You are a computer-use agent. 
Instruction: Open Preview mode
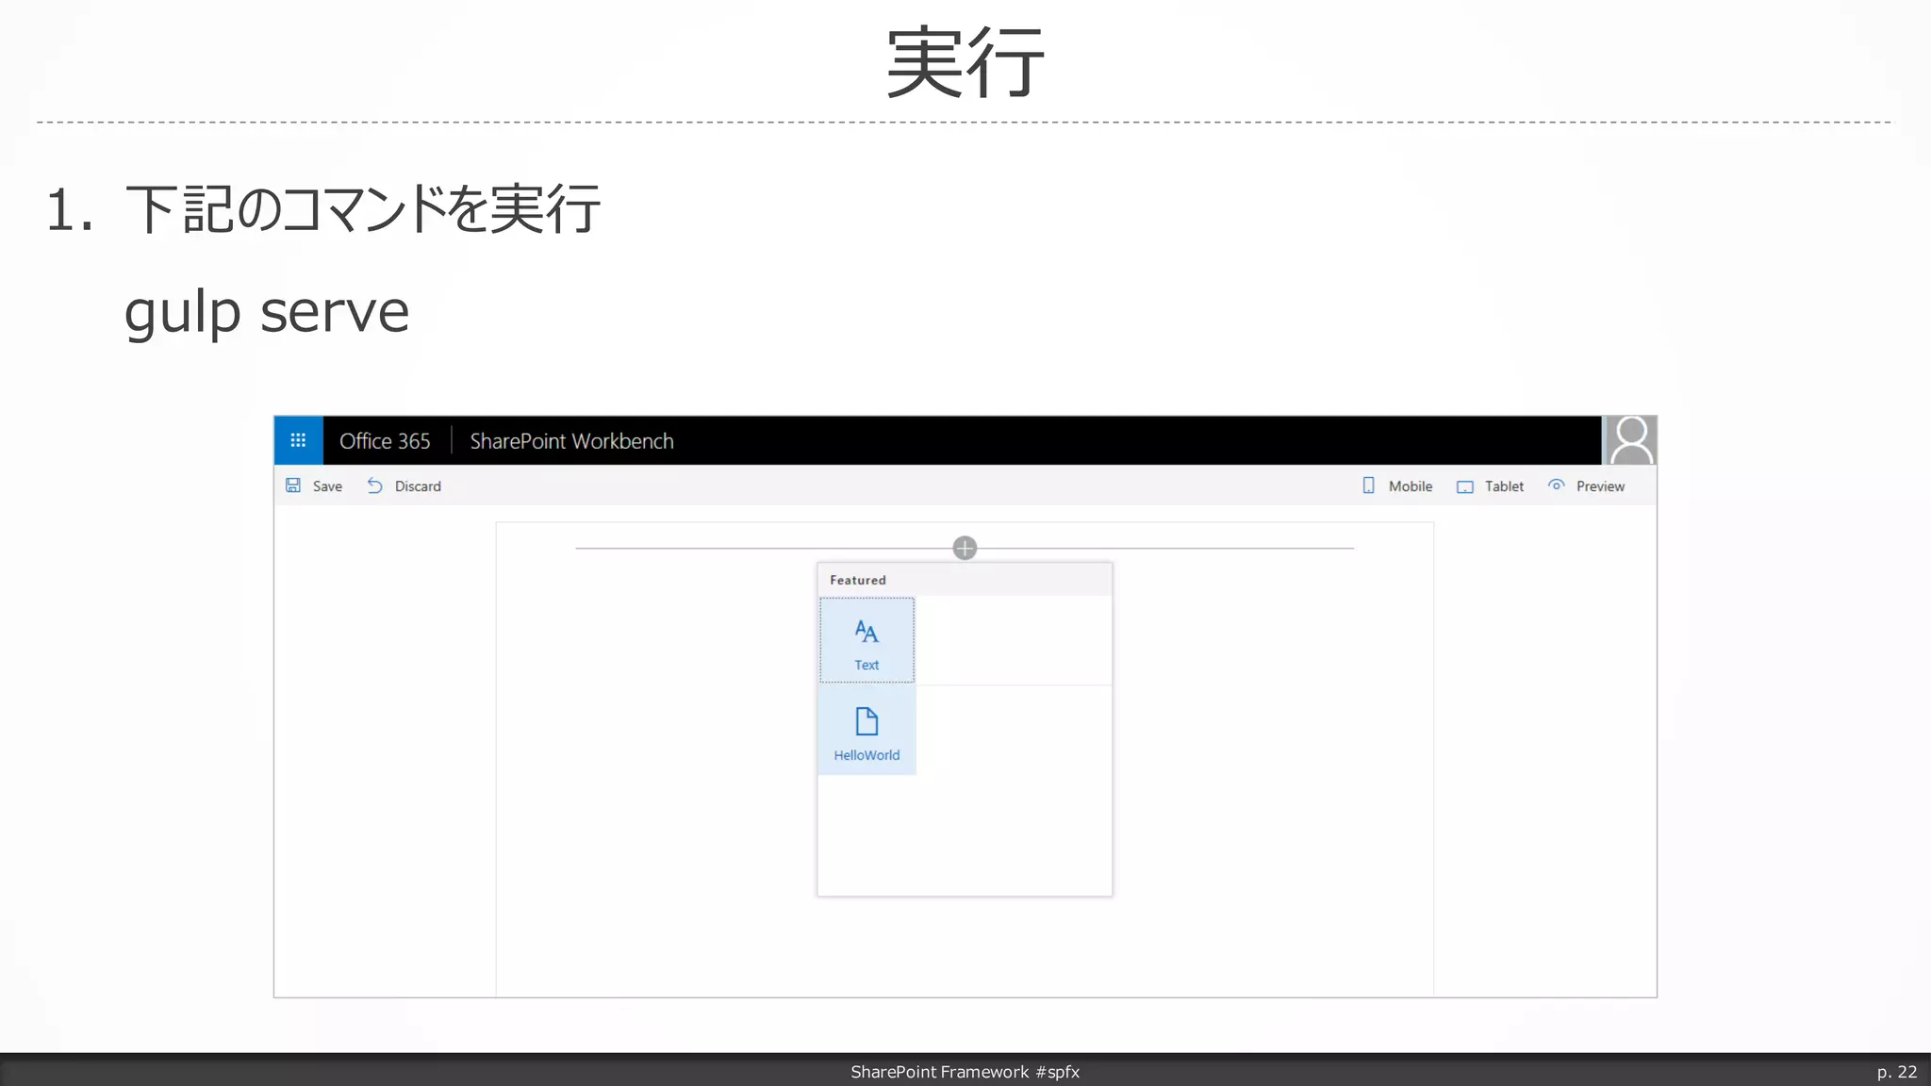point(1600,486)
